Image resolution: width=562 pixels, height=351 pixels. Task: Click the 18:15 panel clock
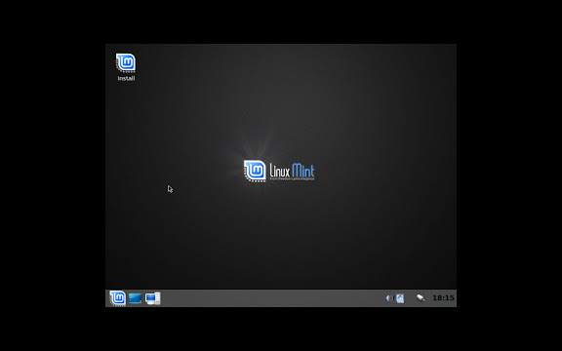coord(443,298)
